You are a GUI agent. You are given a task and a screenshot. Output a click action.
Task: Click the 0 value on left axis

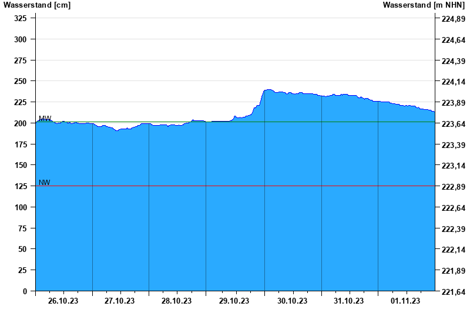pyautogui.click(x=25, y=291)
